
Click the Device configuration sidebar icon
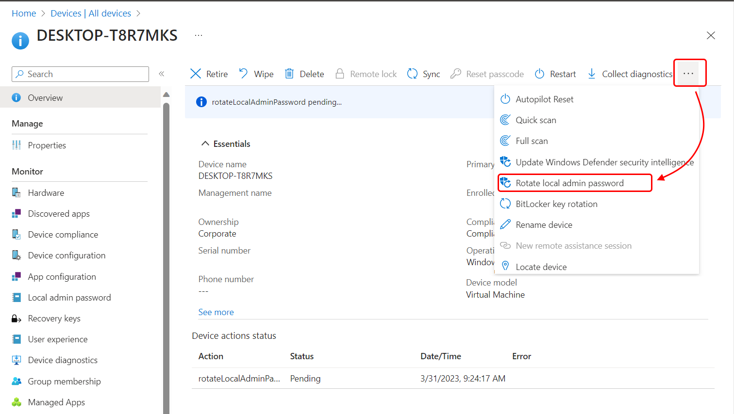(17, 255)
